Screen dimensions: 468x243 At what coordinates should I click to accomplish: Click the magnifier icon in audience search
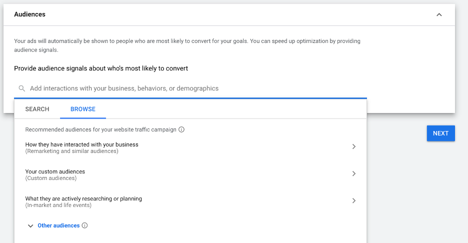click(21, 88)
